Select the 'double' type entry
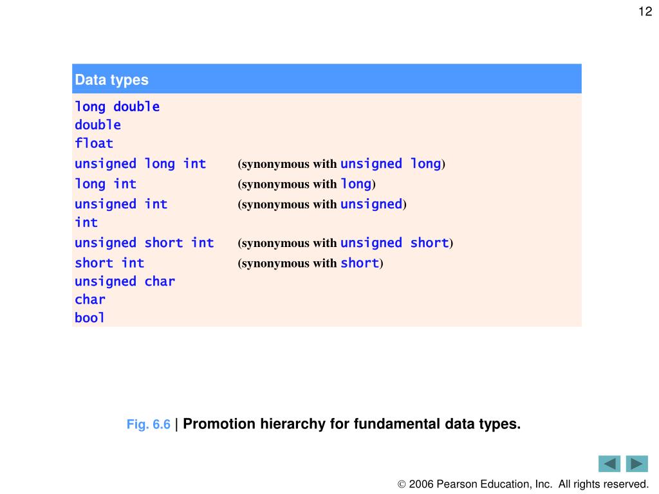The image size is (659, 494). coord(98,125)
